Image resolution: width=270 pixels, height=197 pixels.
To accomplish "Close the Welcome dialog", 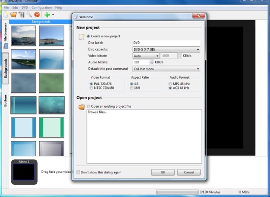I will [198, 16].
